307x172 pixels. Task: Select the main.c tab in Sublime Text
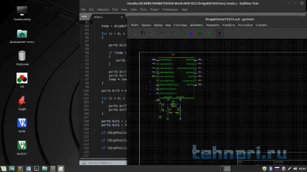pos(107,17)
